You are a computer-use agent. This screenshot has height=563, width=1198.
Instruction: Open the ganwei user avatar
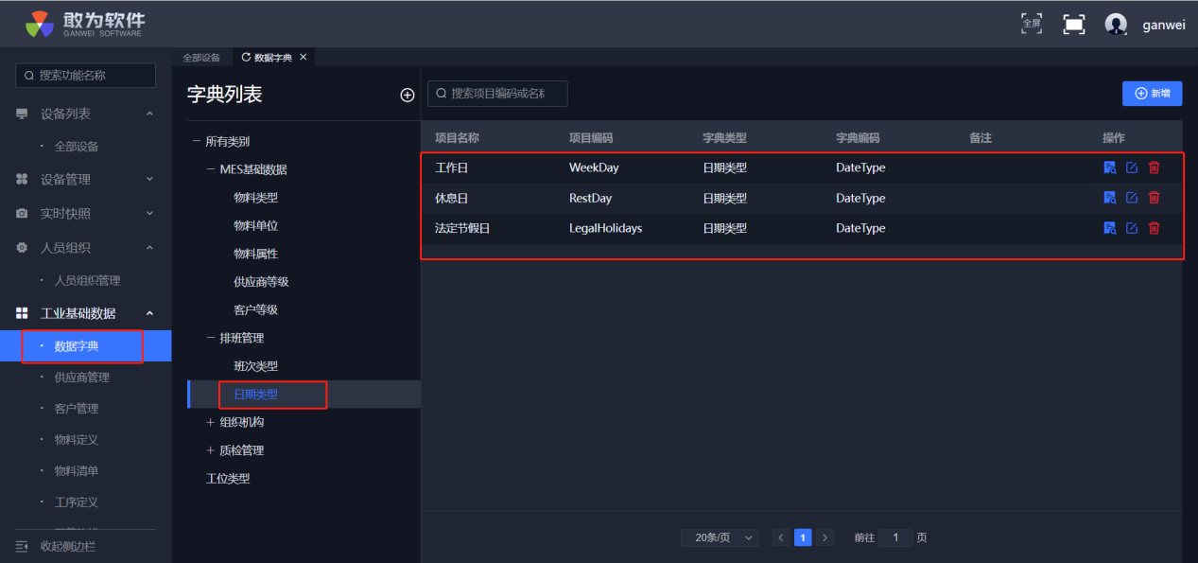coord(1116,25)
